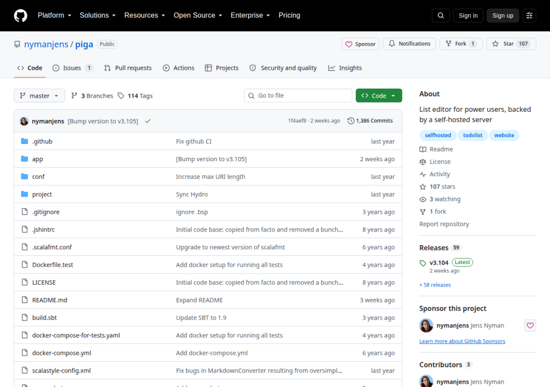The image size is (550, 387).
Task: View 107 stars in About
Action: (437, 187)
